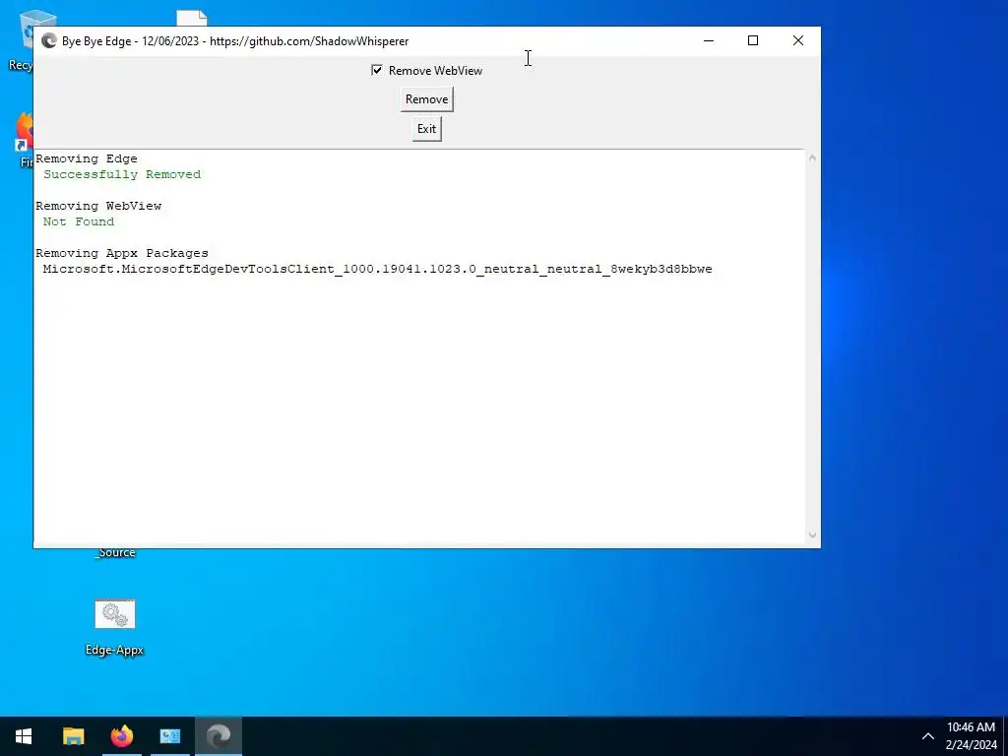Open Firefox from the taskbar
This screenshot has width=1008, height=756.
tap(121, 736)
